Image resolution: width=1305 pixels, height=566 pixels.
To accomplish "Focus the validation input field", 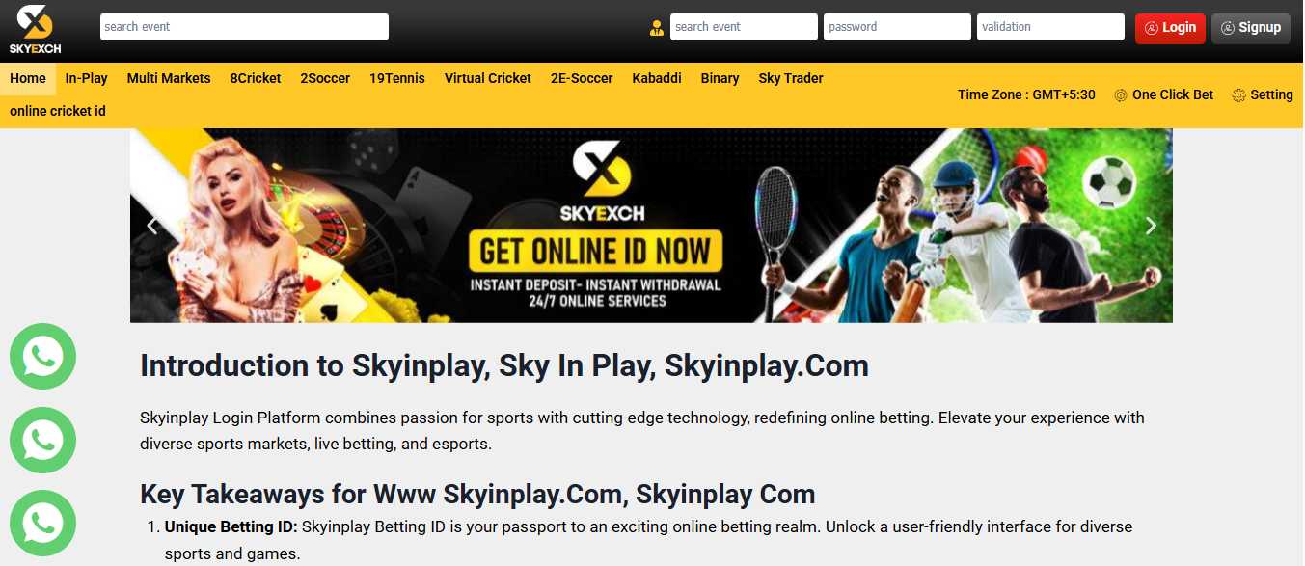I will [1050, 27].
